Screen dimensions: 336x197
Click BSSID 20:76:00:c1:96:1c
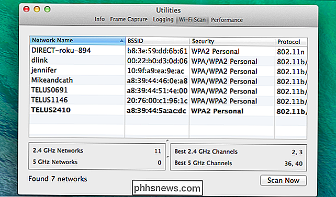[158, 101]
